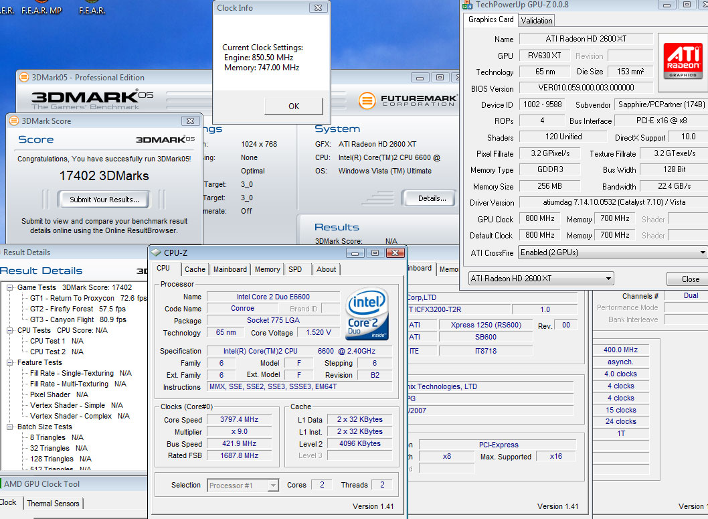Click the GPU Clock 800 MHz field

(x=539, y=218)
